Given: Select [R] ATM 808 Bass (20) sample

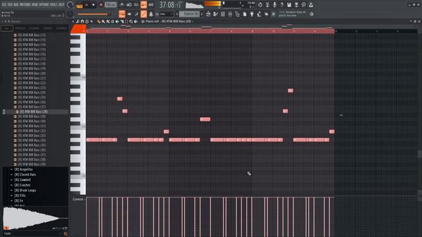Looking at the screenshot, I should pos(32,73).
